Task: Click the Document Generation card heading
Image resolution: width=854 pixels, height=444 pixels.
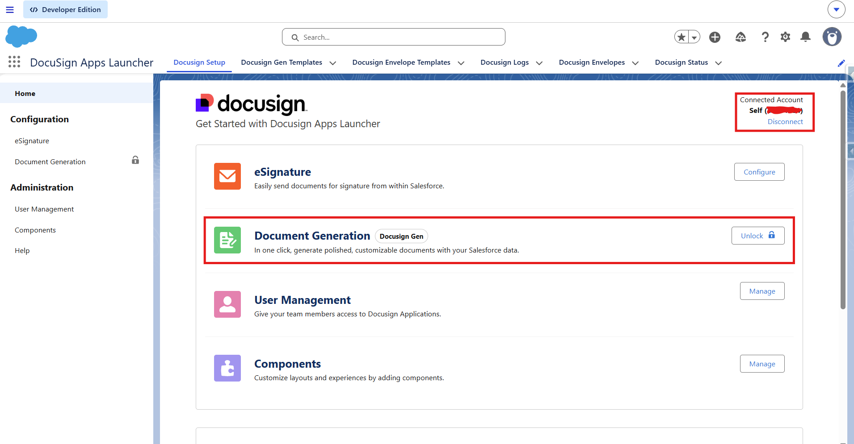Action: pos(312,236)
